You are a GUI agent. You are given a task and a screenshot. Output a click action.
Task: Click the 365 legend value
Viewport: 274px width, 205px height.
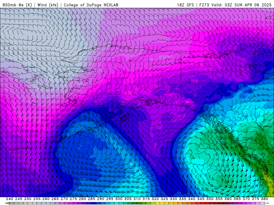point(237,199)
